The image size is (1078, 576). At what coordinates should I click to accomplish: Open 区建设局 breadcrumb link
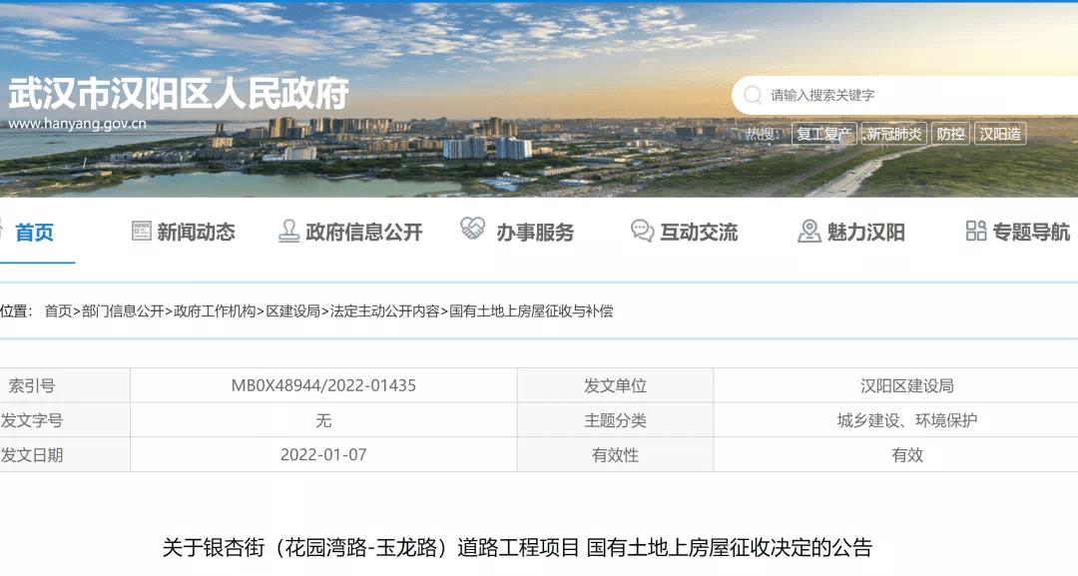[292, 311]
